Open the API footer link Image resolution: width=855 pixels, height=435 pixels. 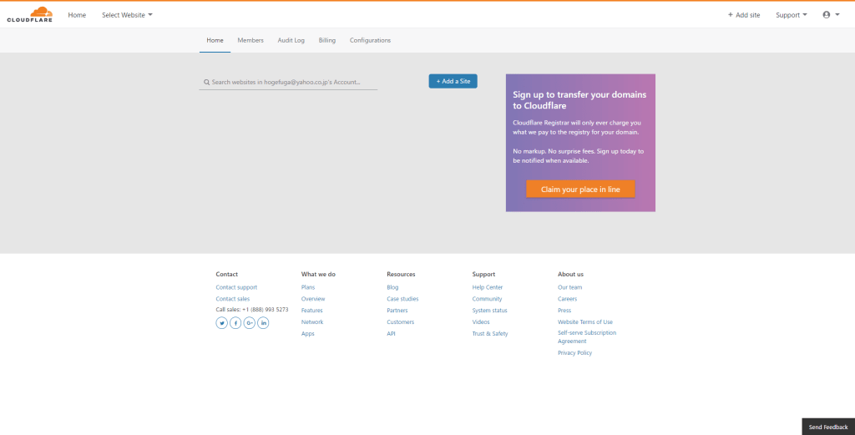pos(391,334)
